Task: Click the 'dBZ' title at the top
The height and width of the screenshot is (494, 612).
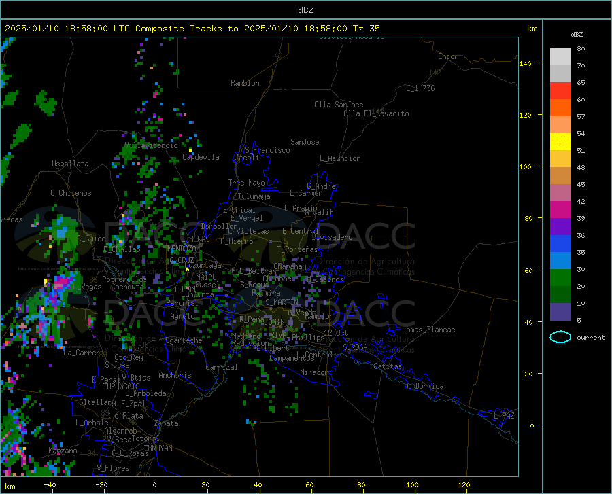Action: (x=305, y=10)
